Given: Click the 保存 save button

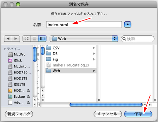Looking at the screenshot, I should point(138,114).
